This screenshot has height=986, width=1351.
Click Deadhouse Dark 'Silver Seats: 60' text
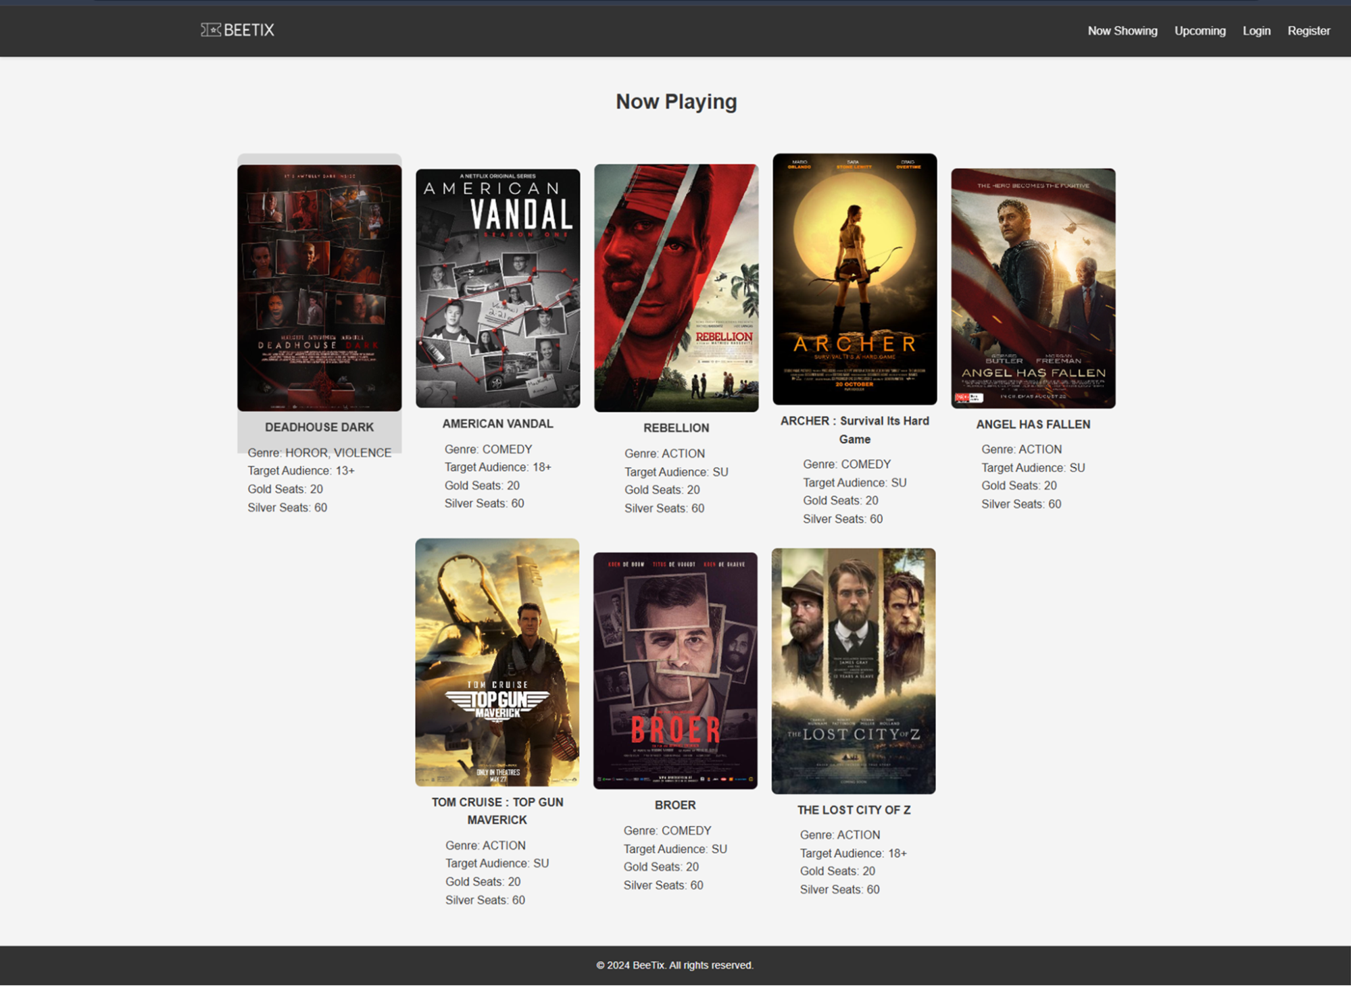pyautogui.click(x=287, y=508)
